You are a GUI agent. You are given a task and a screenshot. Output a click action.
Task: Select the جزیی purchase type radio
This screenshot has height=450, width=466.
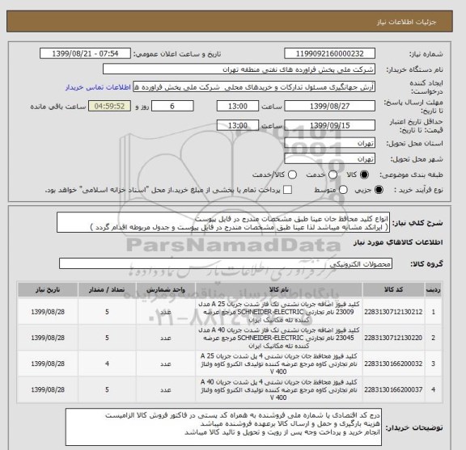pyautogui.click(x=379, y=190)
